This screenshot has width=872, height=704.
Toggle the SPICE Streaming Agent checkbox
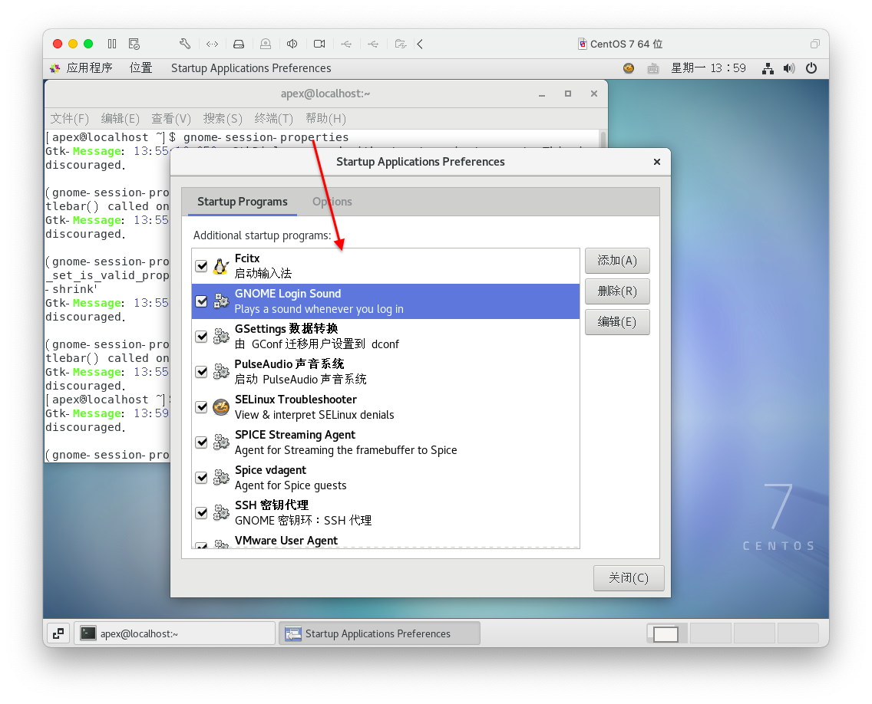201,442
